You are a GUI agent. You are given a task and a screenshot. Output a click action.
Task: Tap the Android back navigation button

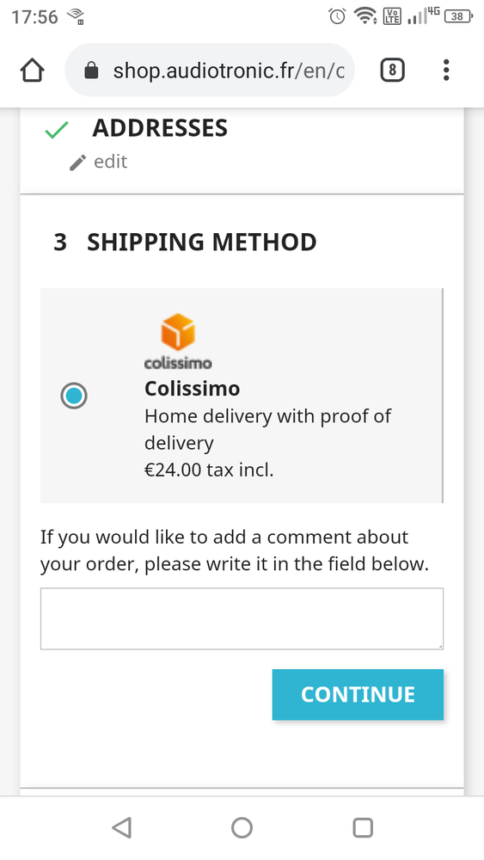[122, 827]
